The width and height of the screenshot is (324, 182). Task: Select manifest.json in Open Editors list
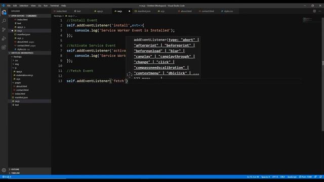tap(24, 34)
